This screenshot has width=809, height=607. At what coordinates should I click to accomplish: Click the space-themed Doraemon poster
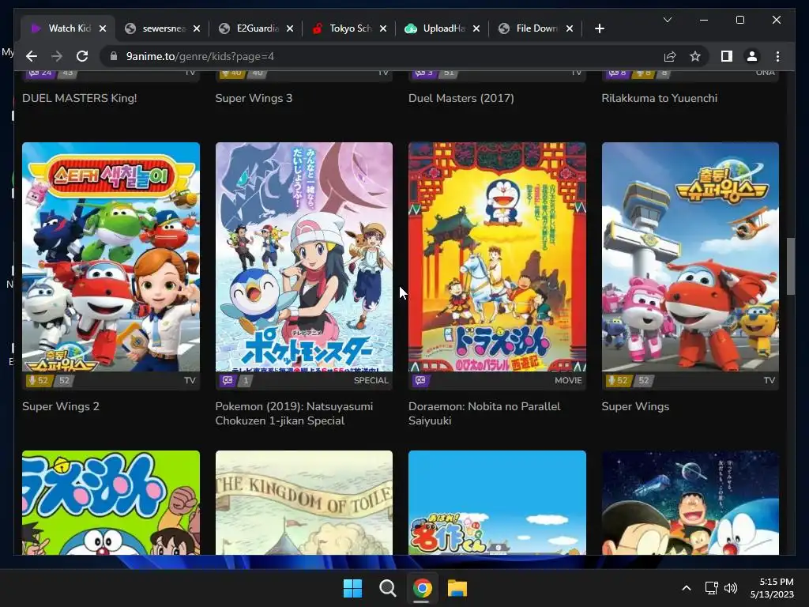tap(690, 503)
